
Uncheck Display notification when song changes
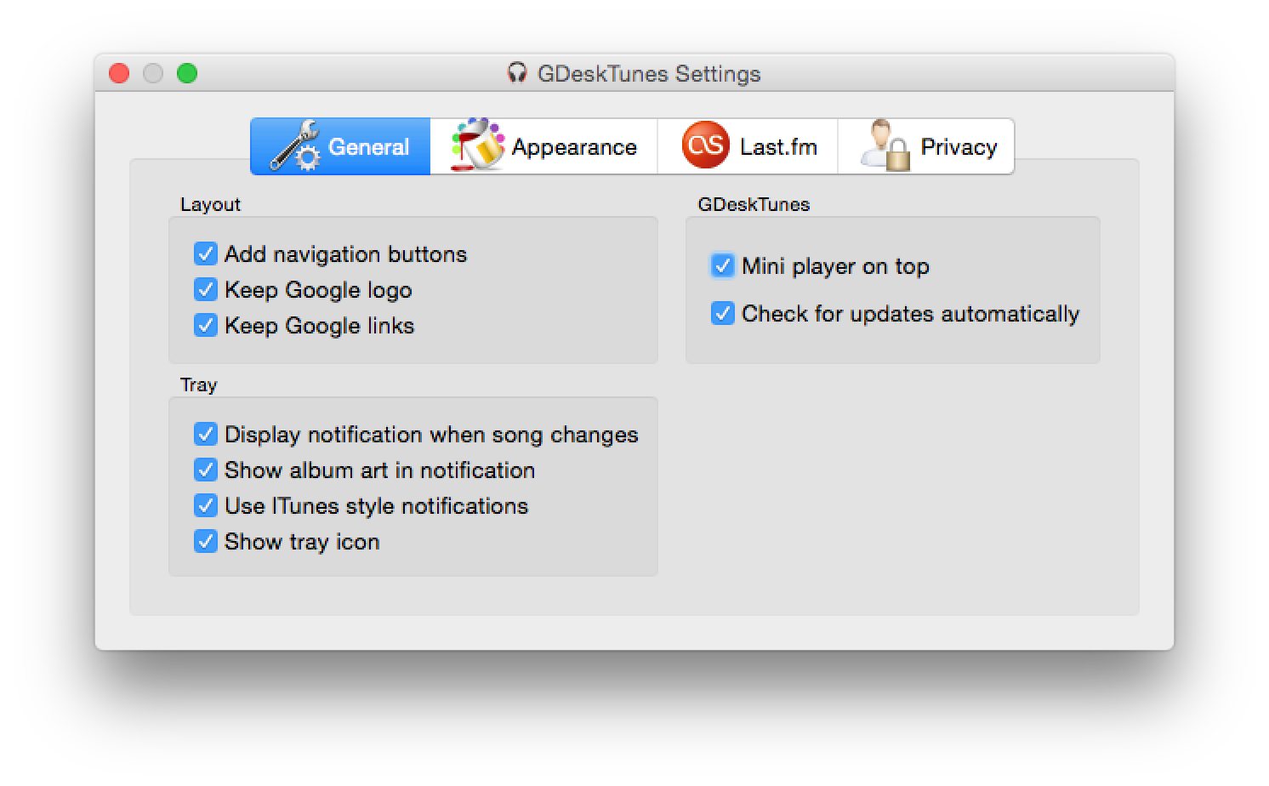pyautogui.click(x=206, y=434)
